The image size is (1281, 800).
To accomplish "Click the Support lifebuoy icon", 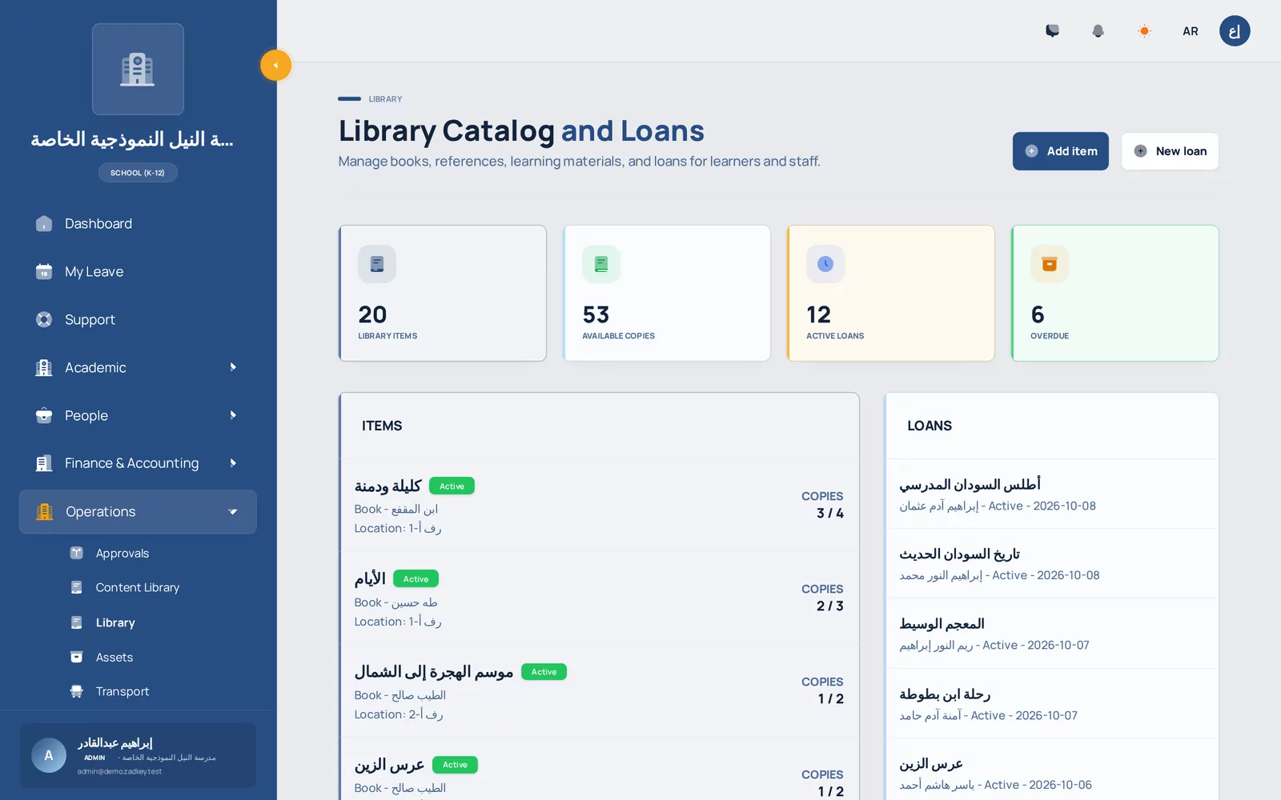I will [44, 320].
